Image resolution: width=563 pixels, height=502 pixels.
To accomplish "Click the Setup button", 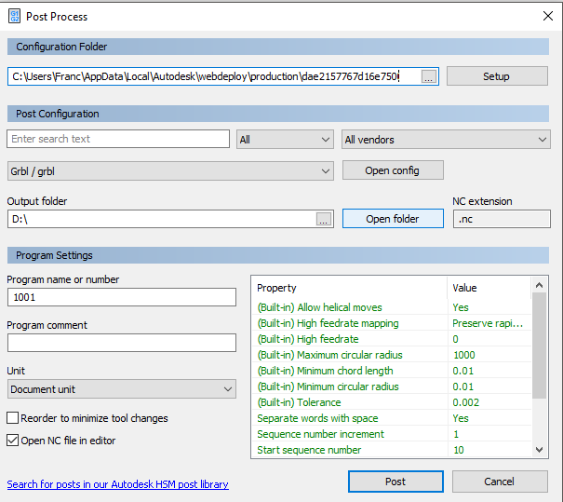I will [x=497, y=76].
